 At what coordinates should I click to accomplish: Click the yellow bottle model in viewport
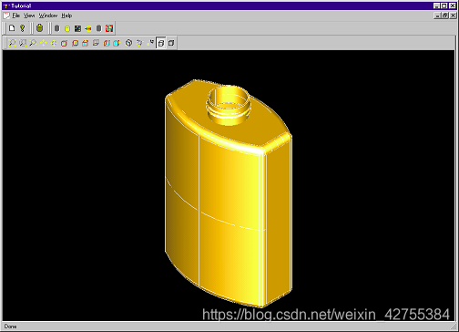click(229, 193)
